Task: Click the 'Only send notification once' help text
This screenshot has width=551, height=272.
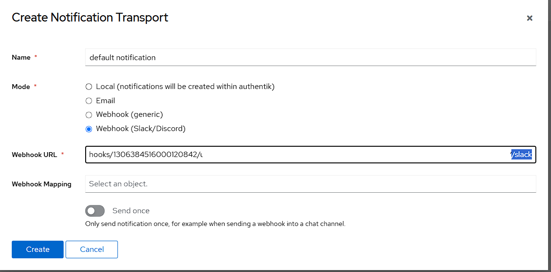Action: 215,224
